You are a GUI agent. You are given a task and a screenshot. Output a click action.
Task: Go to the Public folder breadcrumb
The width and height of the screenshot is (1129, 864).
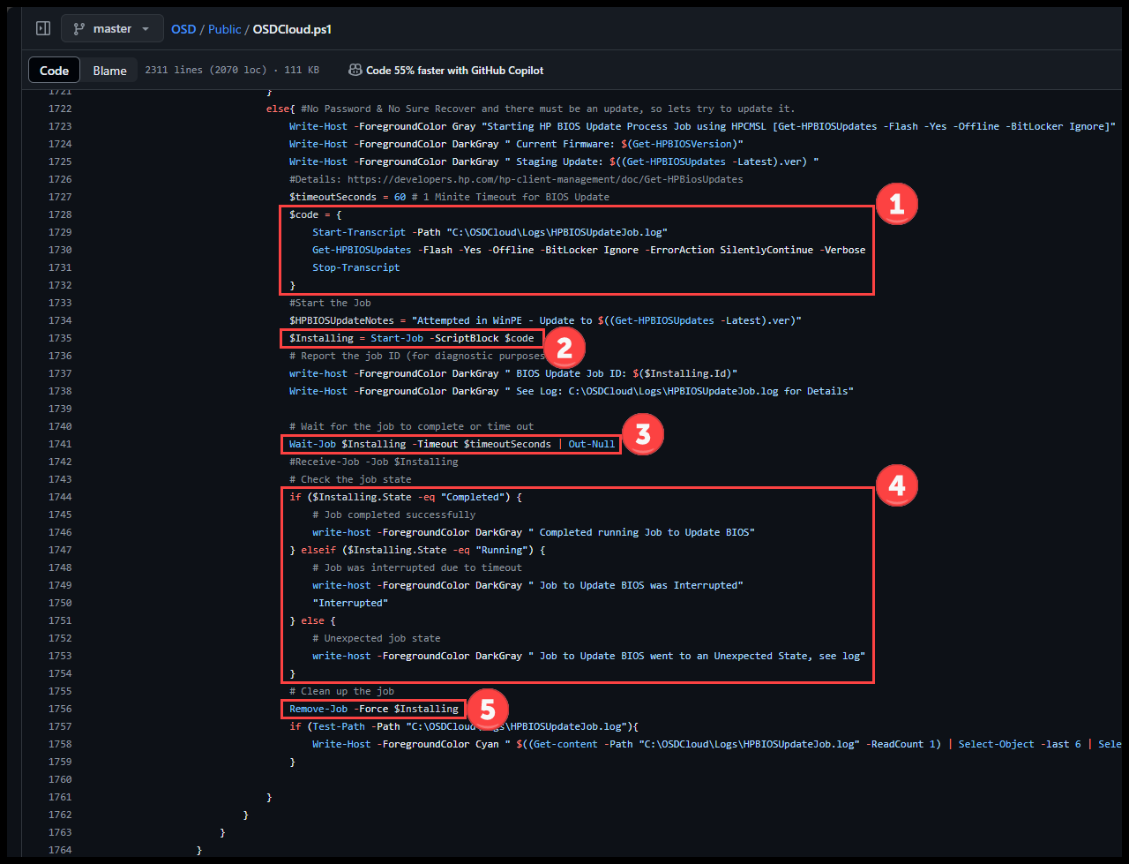(x=225, y=29)
